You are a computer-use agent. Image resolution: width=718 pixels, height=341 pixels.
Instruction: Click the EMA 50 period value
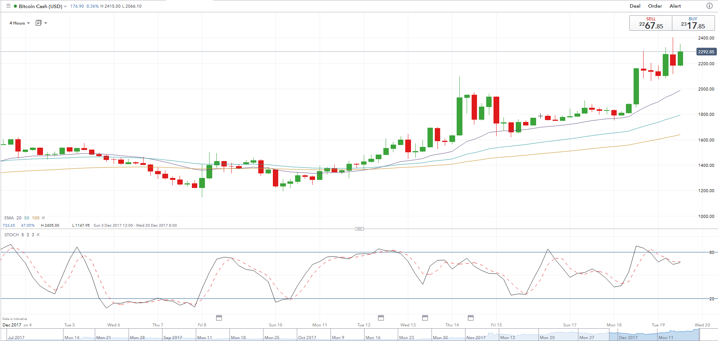27,218
